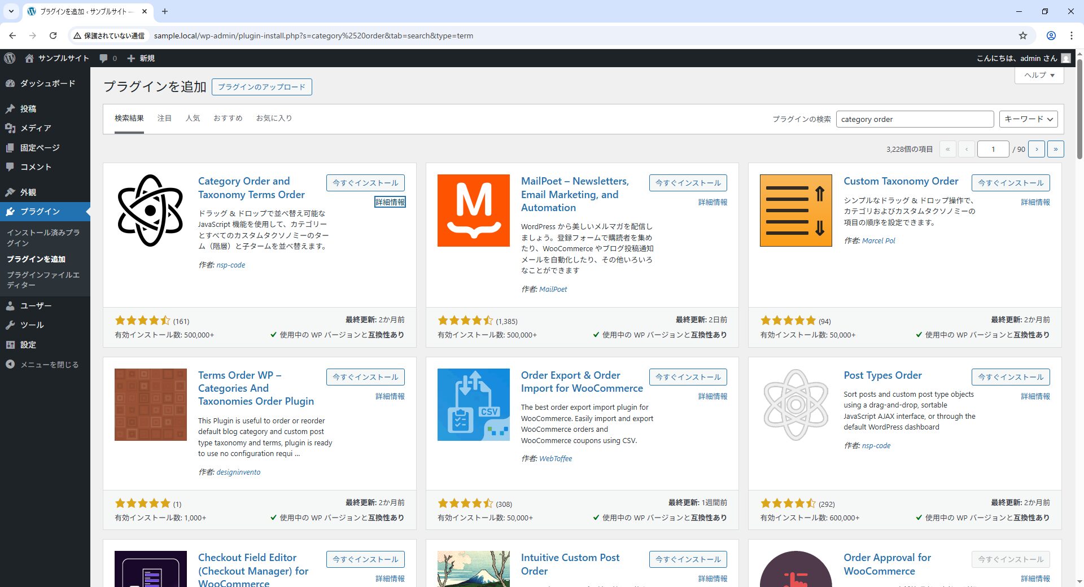Install MailPoet plugin now
Screen dimensions: 1084x587
[688, 183]
